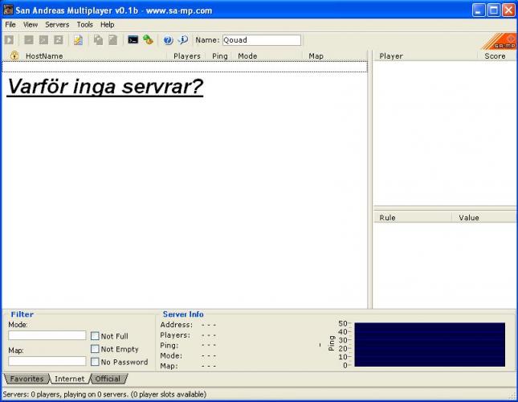Toggle the Not Empty filter checkbox
Viewport: 518px width, 402px height.
tap(95, 349)
